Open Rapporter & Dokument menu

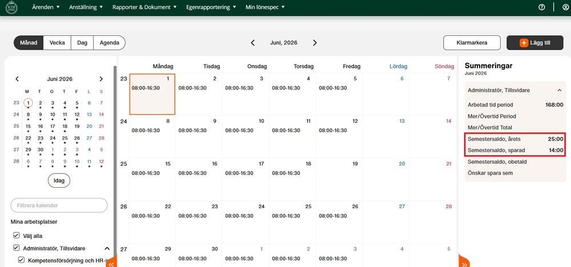[144, 7]
